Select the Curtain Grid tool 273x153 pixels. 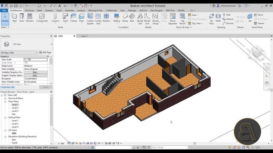98,19
